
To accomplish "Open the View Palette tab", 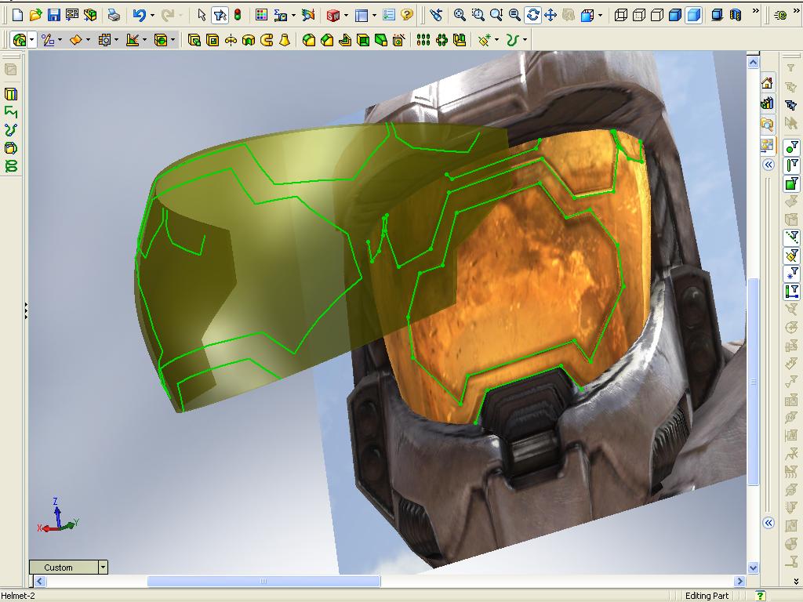I will point(767,145).
